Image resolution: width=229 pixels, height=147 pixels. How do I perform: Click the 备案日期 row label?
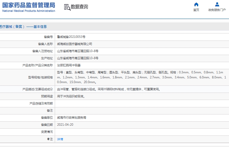(47, 125)
